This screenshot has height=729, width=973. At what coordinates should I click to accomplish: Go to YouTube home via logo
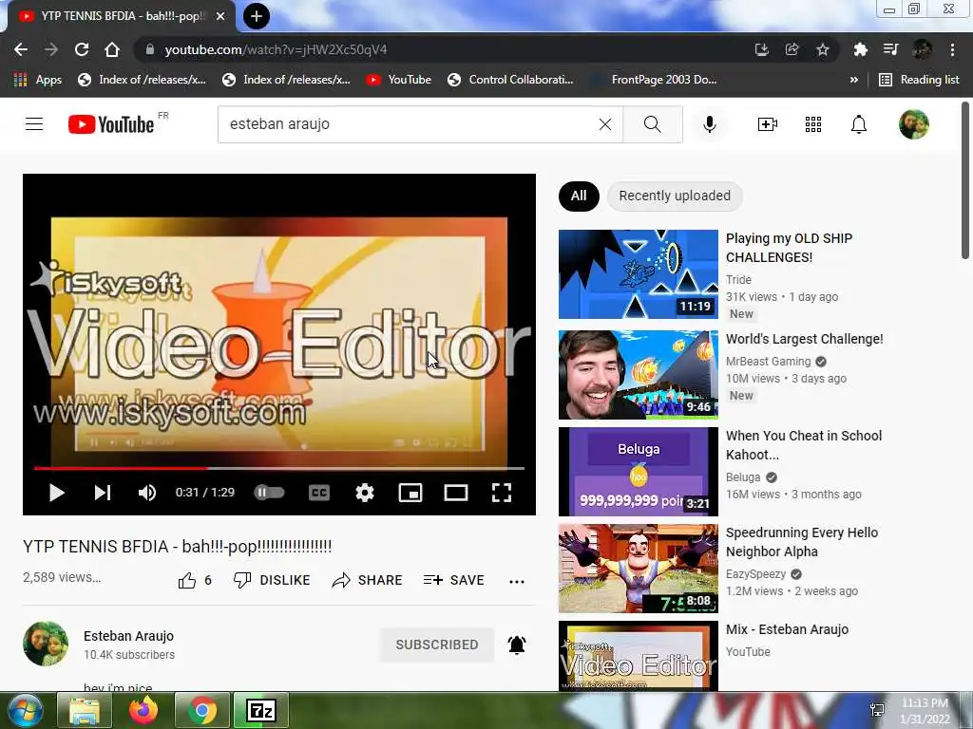(111, 124)
